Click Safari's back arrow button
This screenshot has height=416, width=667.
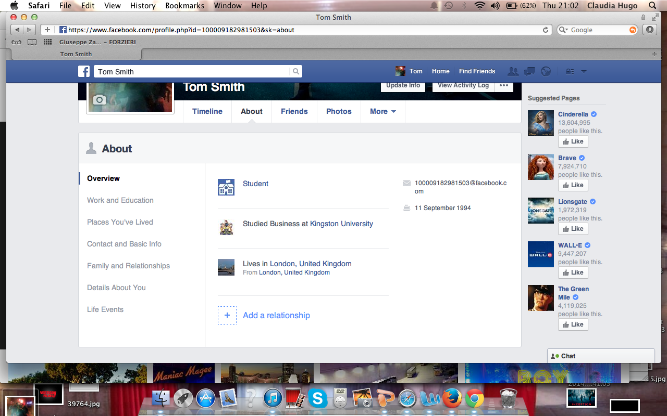tap(17, 30)
